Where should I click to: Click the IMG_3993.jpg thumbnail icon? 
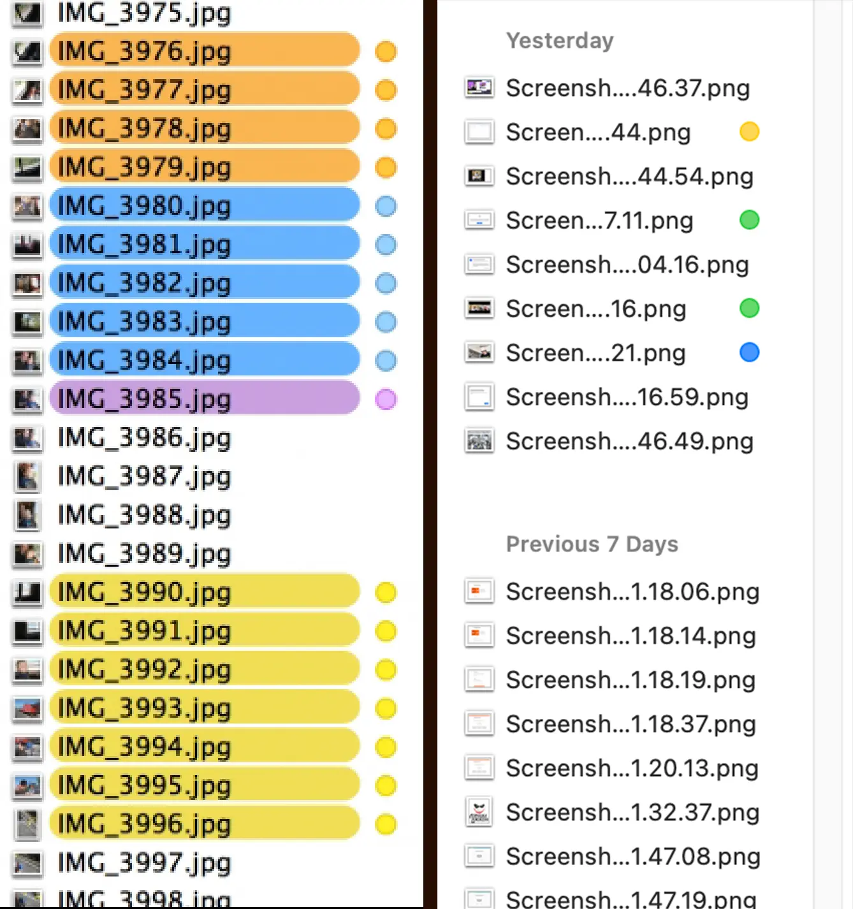(27, 708)
